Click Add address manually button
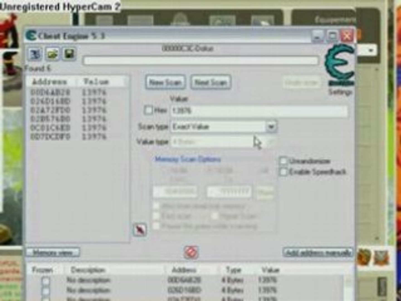 coord(318,253)
